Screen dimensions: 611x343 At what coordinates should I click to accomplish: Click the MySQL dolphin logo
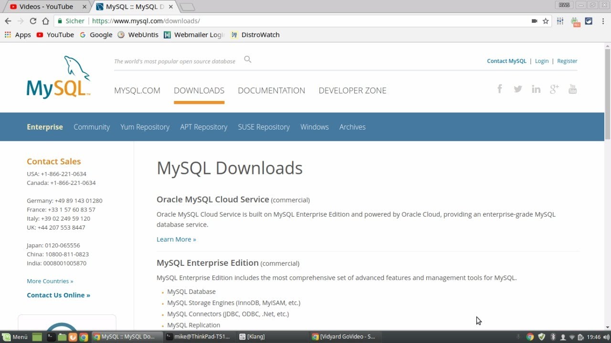[x=58, y=77]
